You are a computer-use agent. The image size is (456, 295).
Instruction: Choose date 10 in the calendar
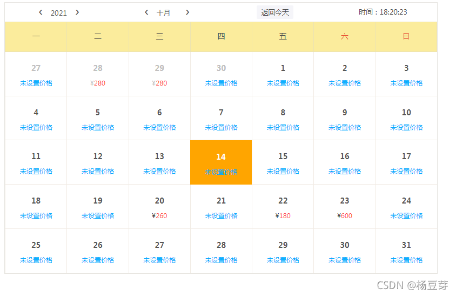click(x=406, y=118)
